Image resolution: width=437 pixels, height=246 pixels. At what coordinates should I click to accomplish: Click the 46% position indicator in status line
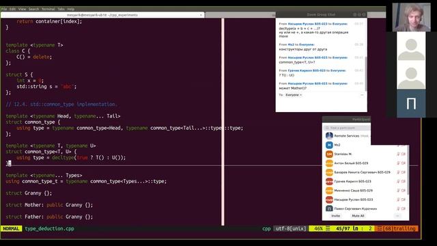(x=318, y=228)
